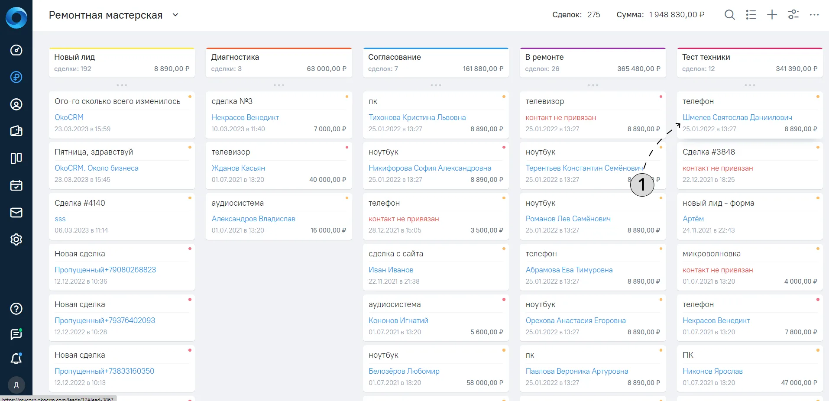Expand the Ремонтная мастерская pipeline dropdown
This screenshot has height=401, width=829.
pos(175,15)
